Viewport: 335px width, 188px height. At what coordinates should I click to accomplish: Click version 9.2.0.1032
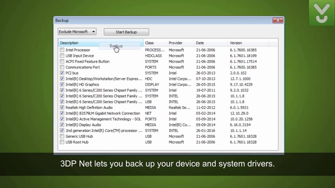[x=239, y=90]
